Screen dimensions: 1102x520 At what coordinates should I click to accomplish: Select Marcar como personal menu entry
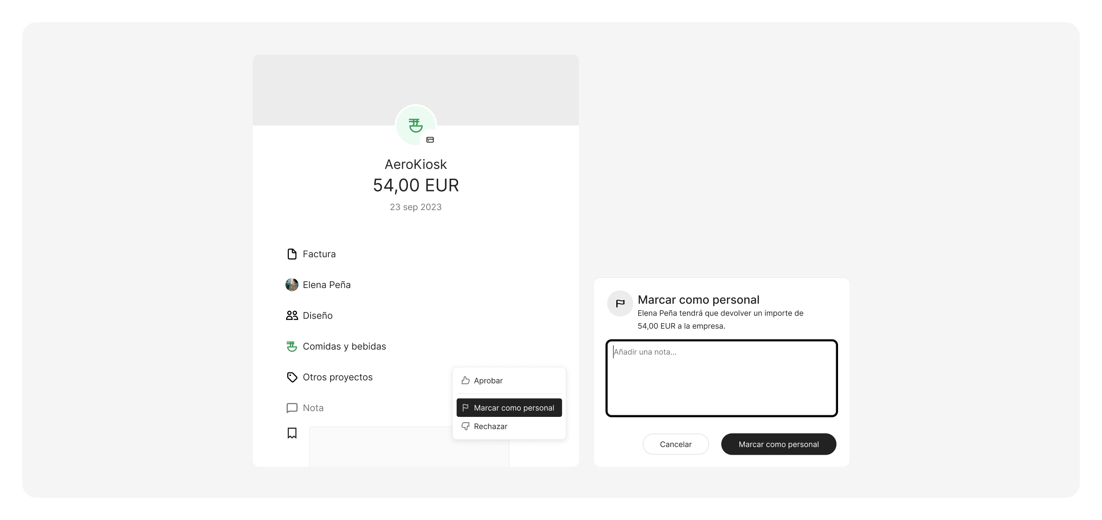pos(509,408)
